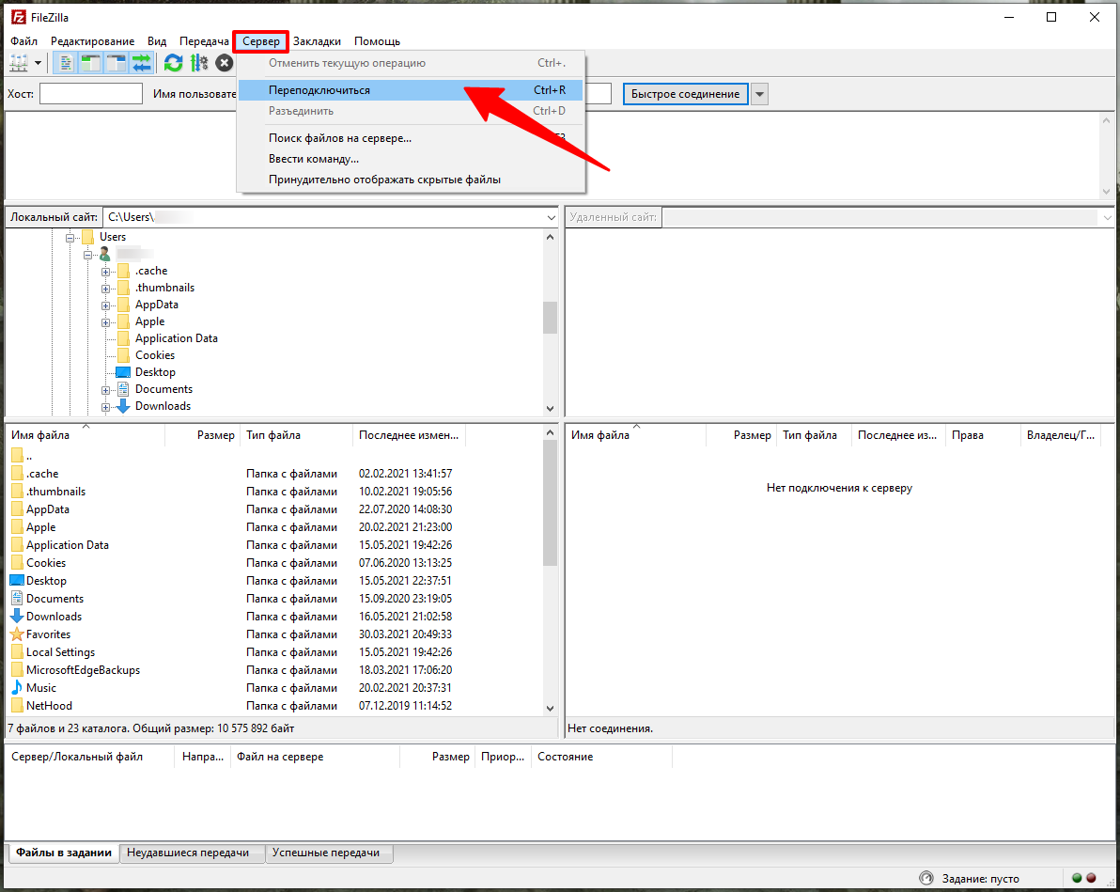This screenshot has height=892, width=1120.
Task: Toggle local directory tree view icon
Action: coord(91,63)
